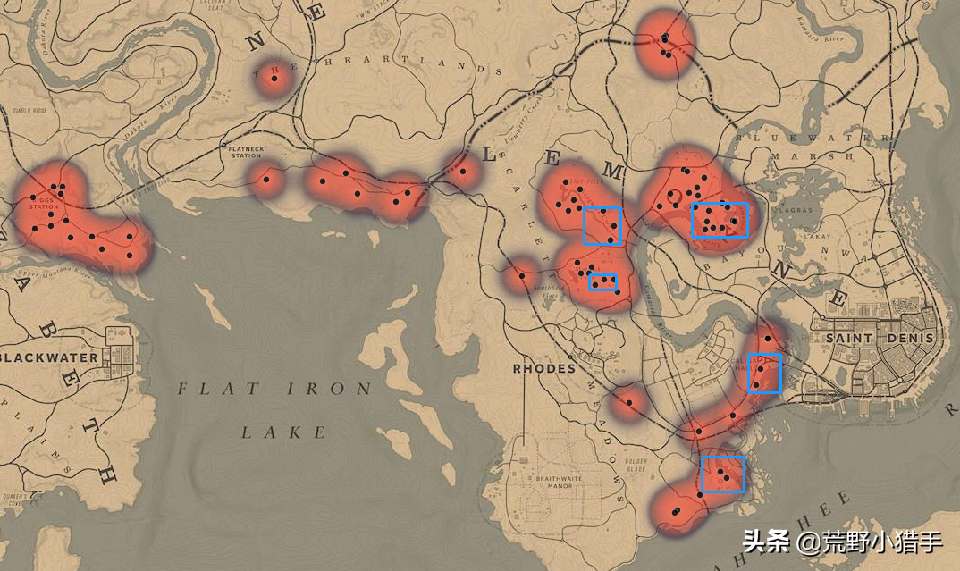Click the MARSH text below BLUEWATER
Image resolution: width=960 pixels, height=571 pixels.
(812, 157)
